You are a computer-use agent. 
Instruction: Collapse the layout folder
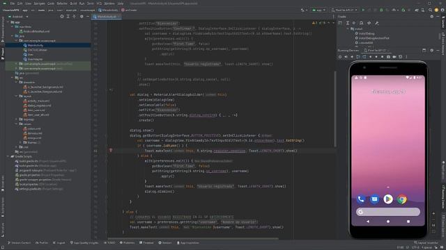17,96
